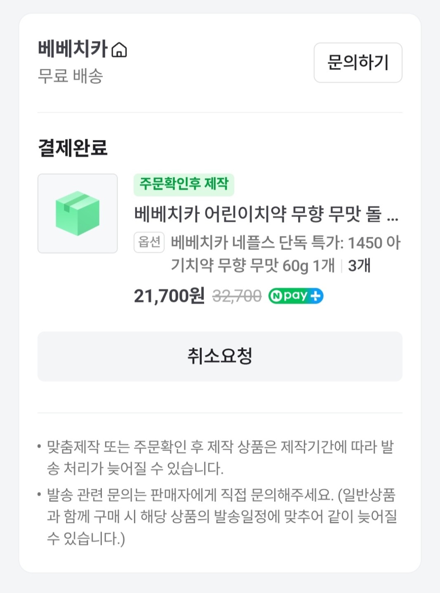The image size is (440, 593).
Task: Open the 베베치카 store name
Action: pyautogui.click(x=73, y=49)
